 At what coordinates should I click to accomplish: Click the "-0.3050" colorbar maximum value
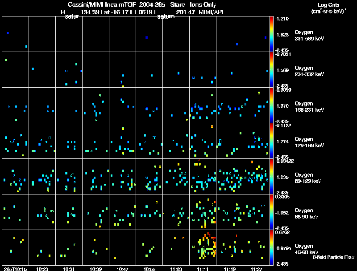coord(283,90)
